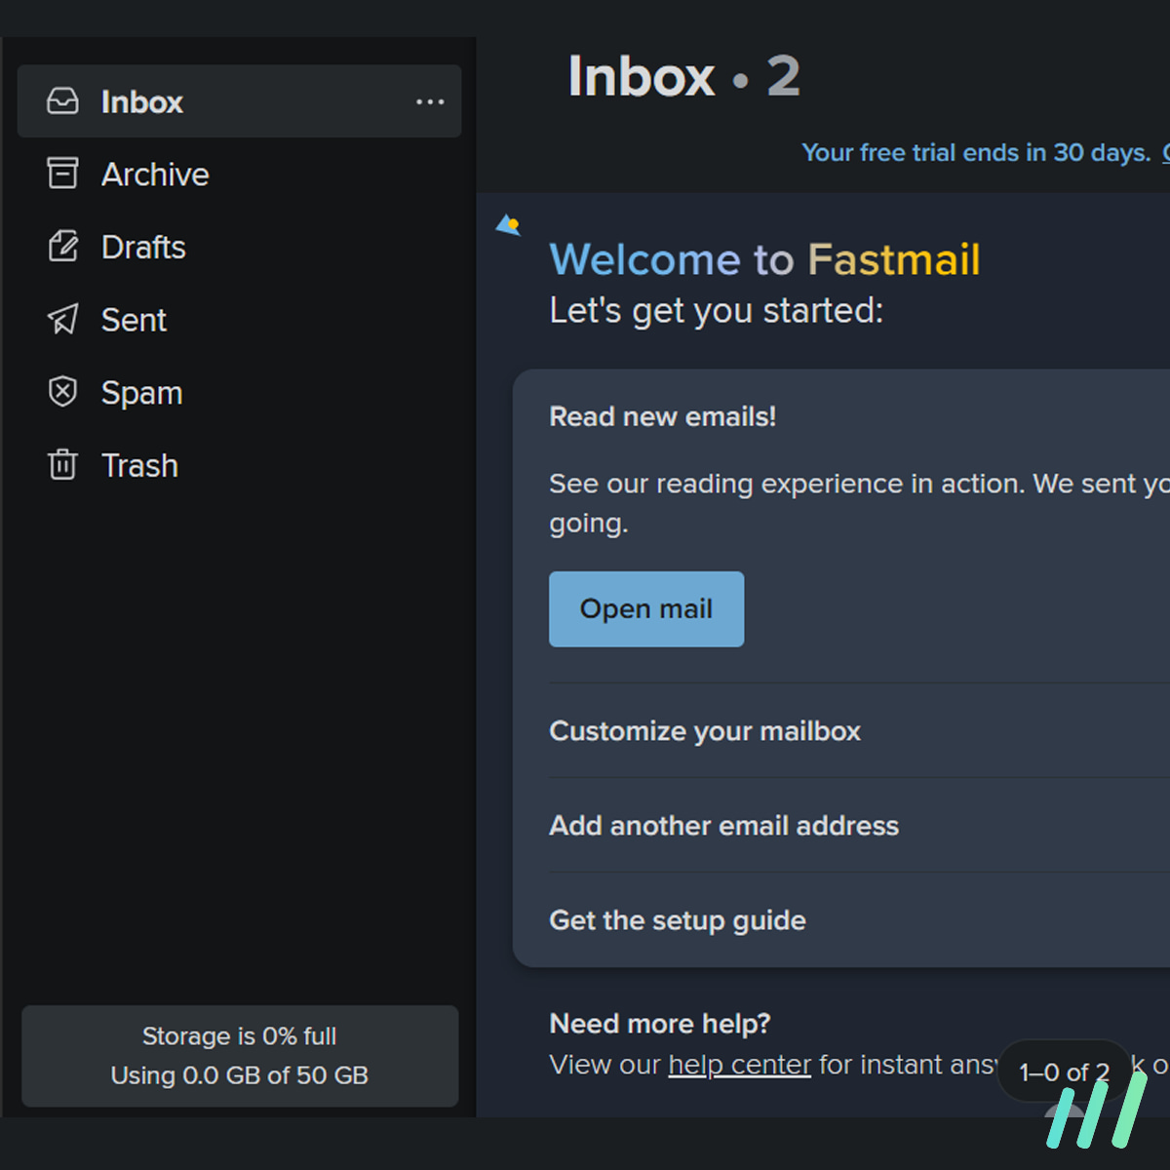Screen dimensions: 1170x1170
Task: Click the Welcome to Fastmail heading
Action: click(764, 259)
